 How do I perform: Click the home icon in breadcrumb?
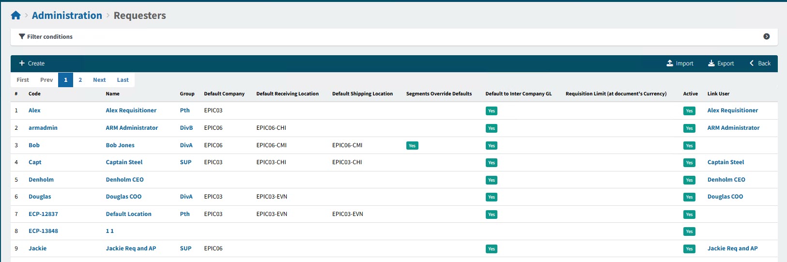[15, 15]
